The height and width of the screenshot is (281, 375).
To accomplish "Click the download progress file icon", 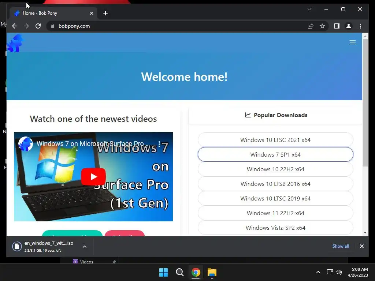I will pos(17,246).
